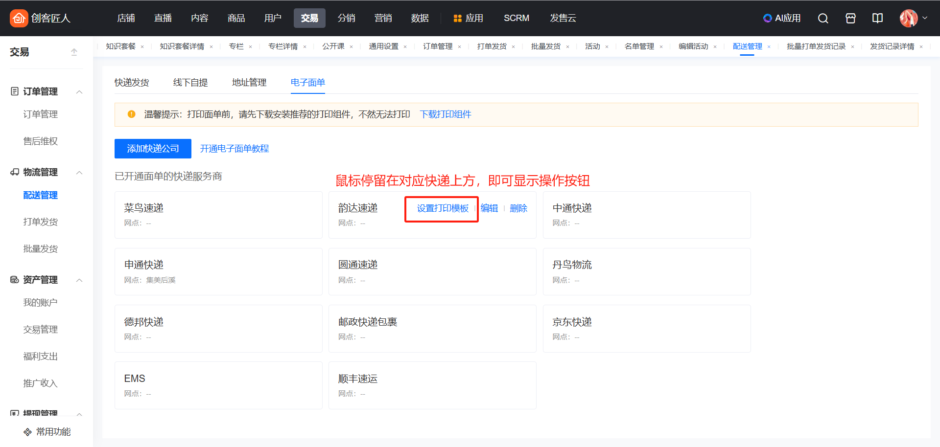Select the 申通快递 courier card

tap(218, 271)
